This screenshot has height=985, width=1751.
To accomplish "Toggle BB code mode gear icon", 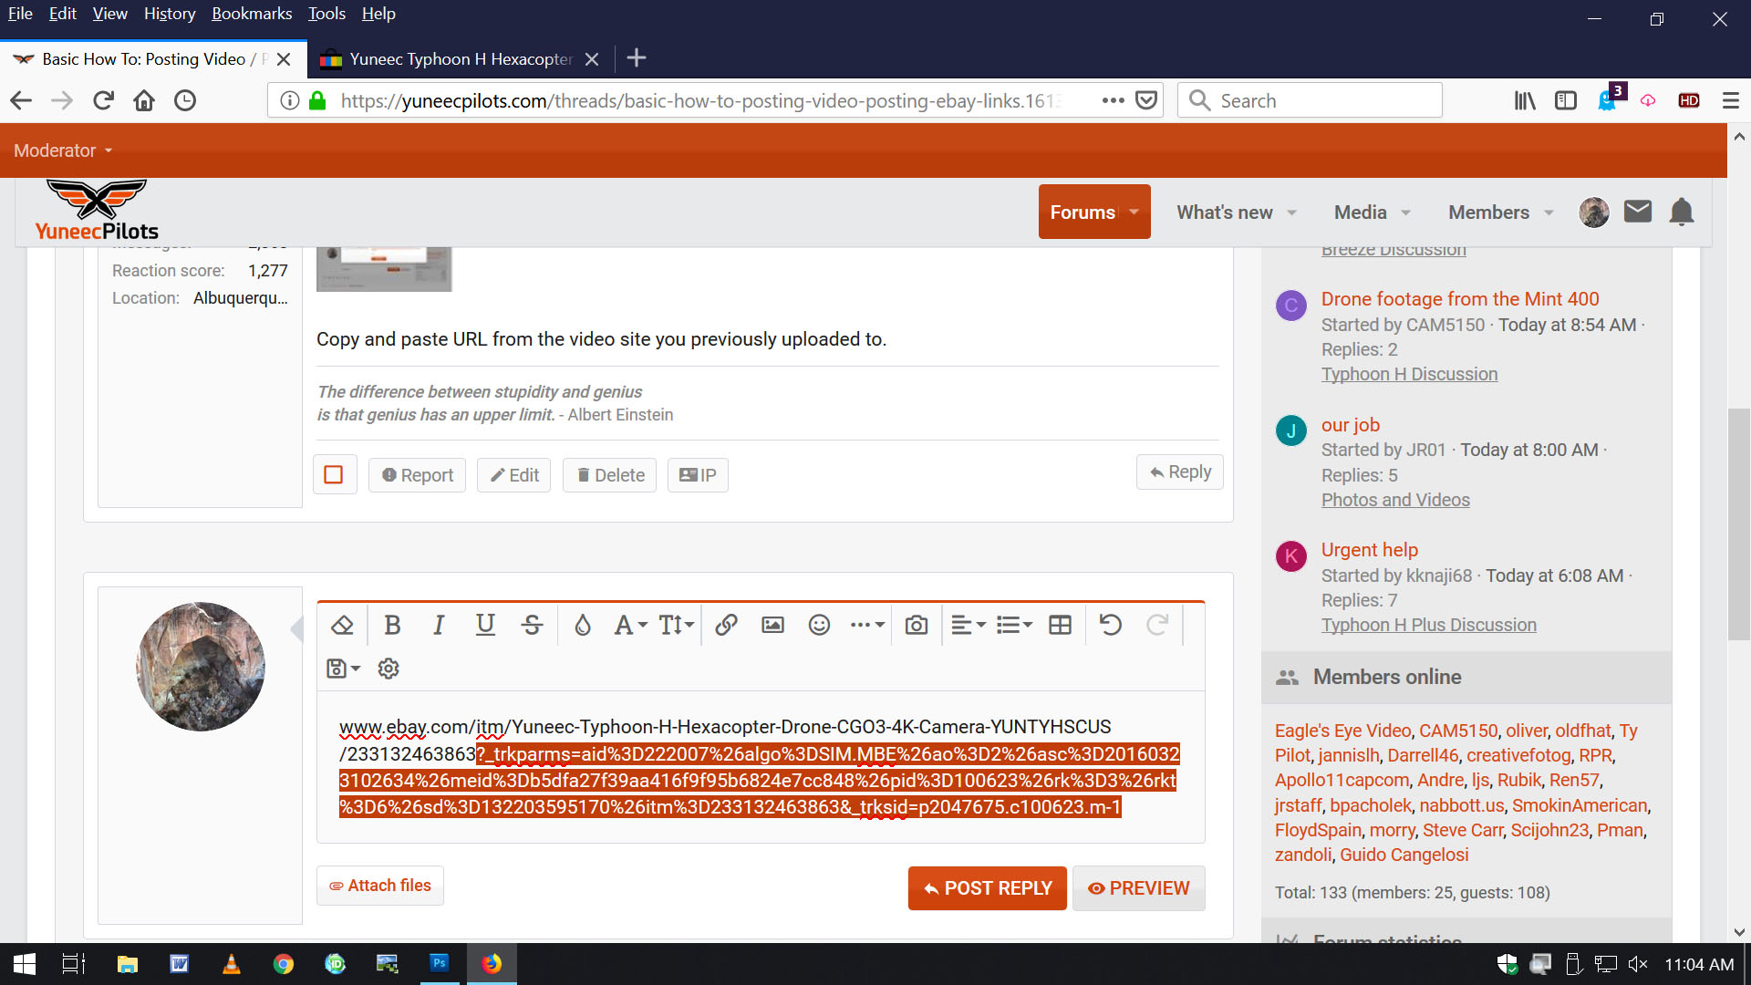I will coord(389,669).
